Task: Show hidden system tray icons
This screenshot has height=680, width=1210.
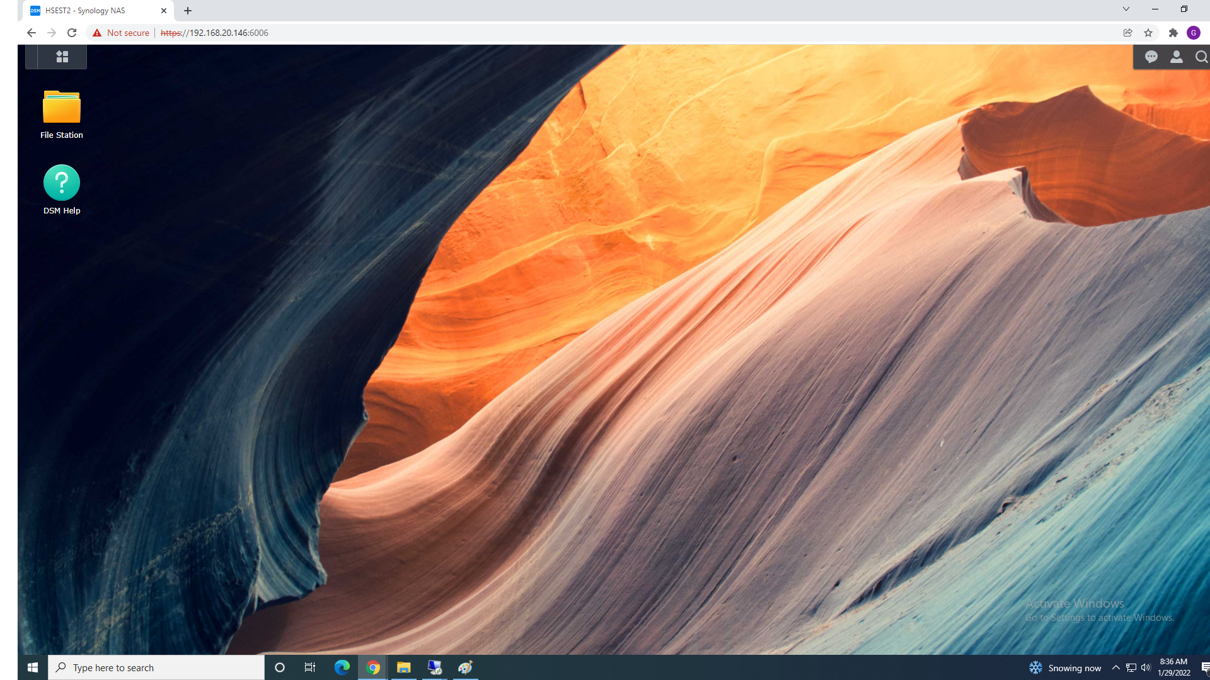Action: (1116, 667)
